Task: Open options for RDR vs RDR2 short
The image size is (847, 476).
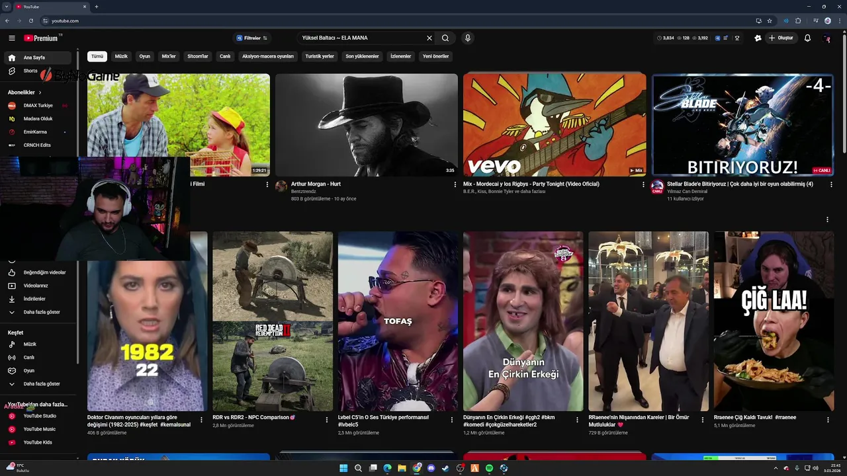Action: 326,420
